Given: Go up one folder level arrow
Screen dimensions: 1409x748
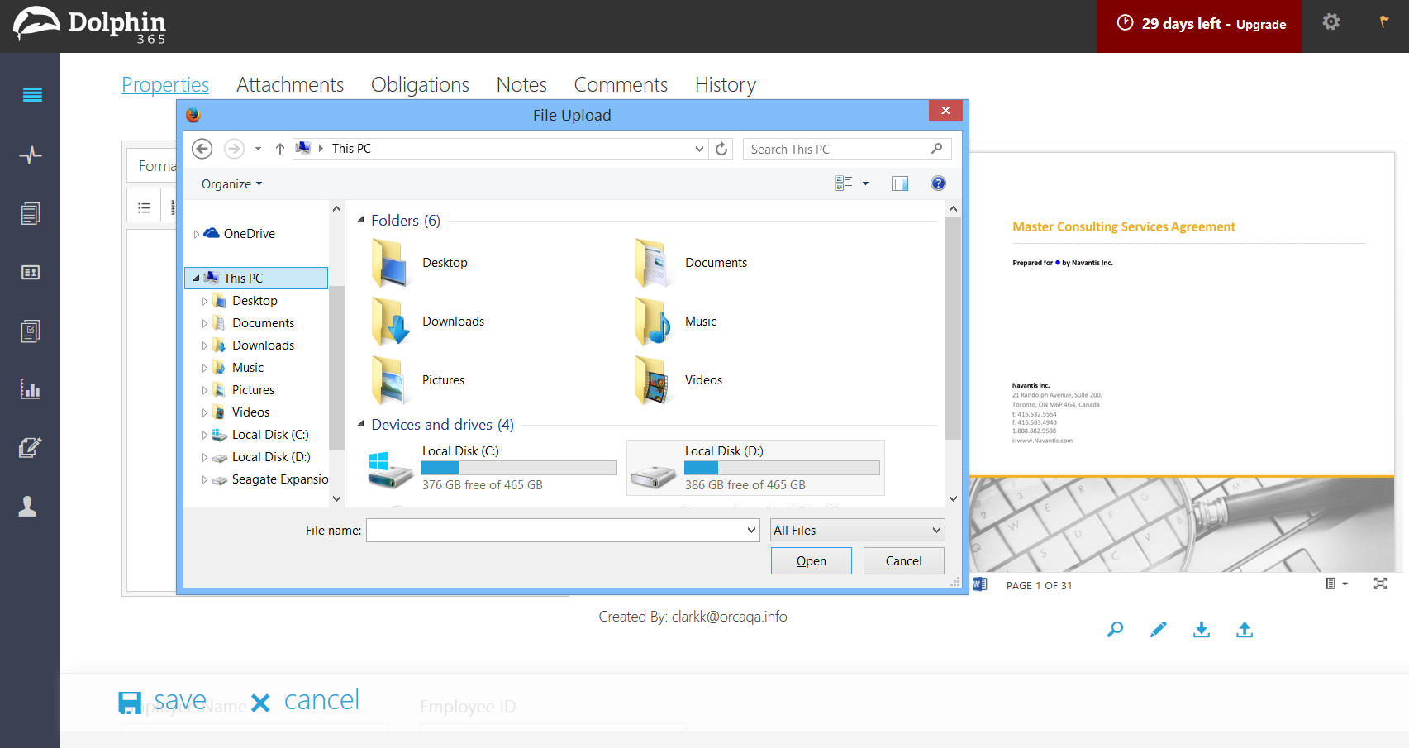Looking at the screenshot, I should (280, 149).
